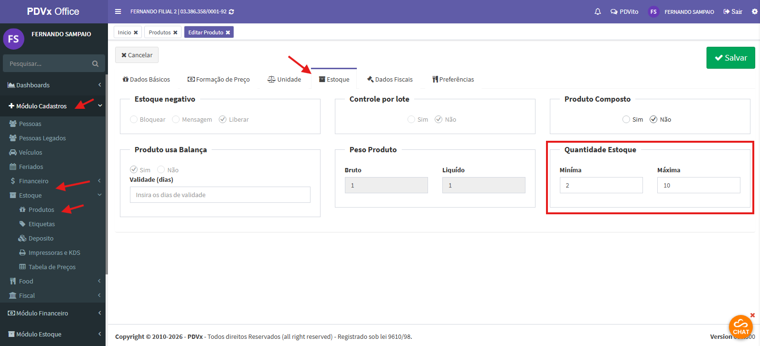
Task: Expand the Fiscal submenu
Action: tap(53, 295)
